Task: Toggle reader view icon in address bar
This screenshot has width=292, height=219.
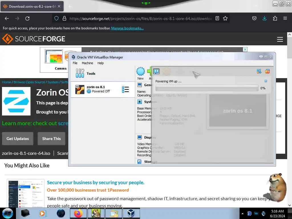Action: [x=217, y=18]
